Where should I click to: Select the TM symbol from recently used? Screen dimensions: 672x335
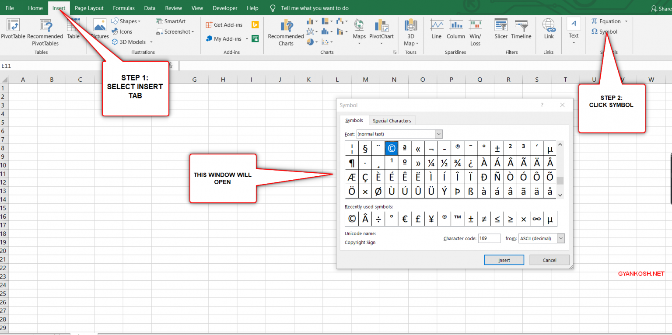[x=457, y=219]
